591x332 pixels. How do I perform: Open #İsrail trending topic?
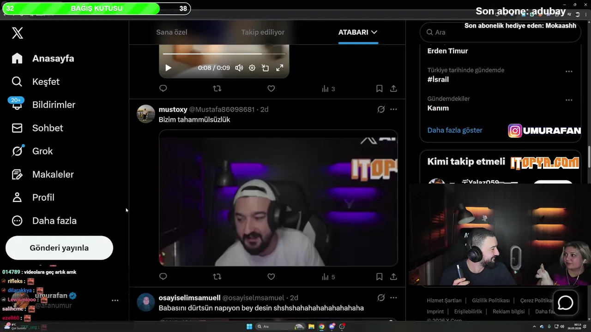coord(438,79)
